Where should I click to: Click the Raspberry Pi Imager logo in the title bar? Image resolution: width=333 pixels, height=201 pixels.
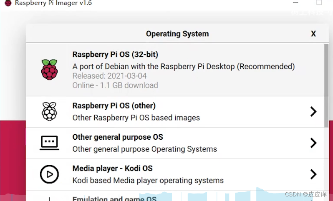click(x=8, y=3)
